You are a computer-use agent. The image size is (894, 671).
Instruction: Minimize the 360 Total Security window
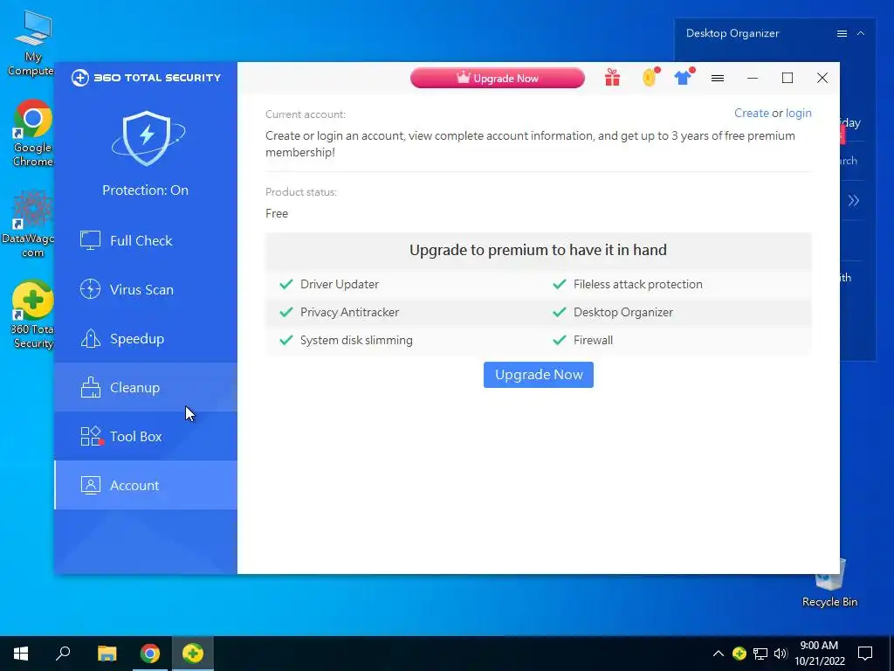(753, 78)
